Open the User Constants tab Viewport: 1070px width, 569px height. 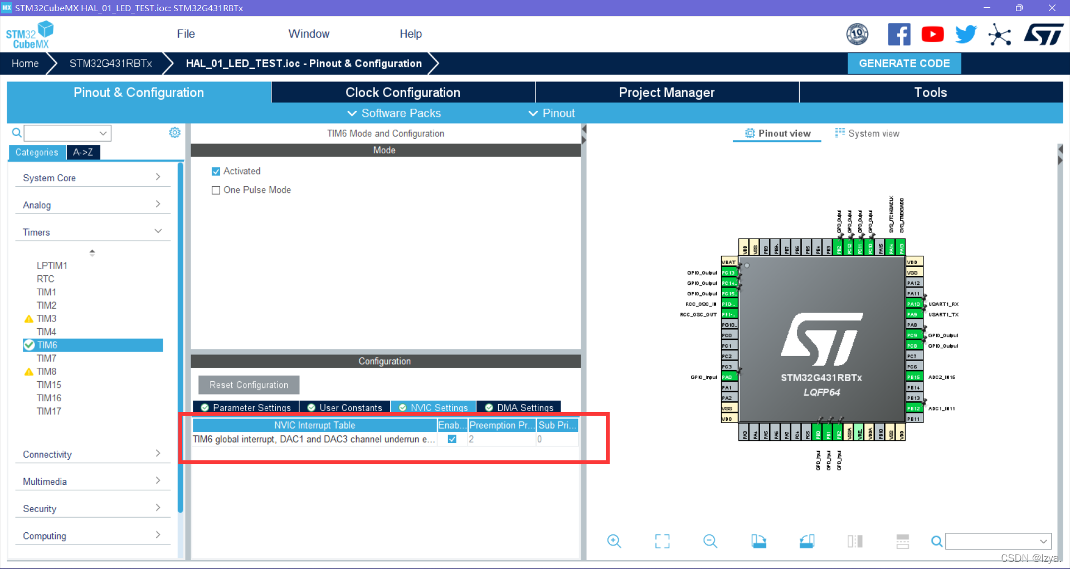click(345, 407)
